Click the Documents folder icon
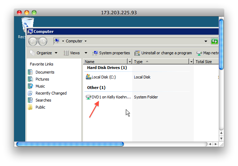 [x=30, y=72]
